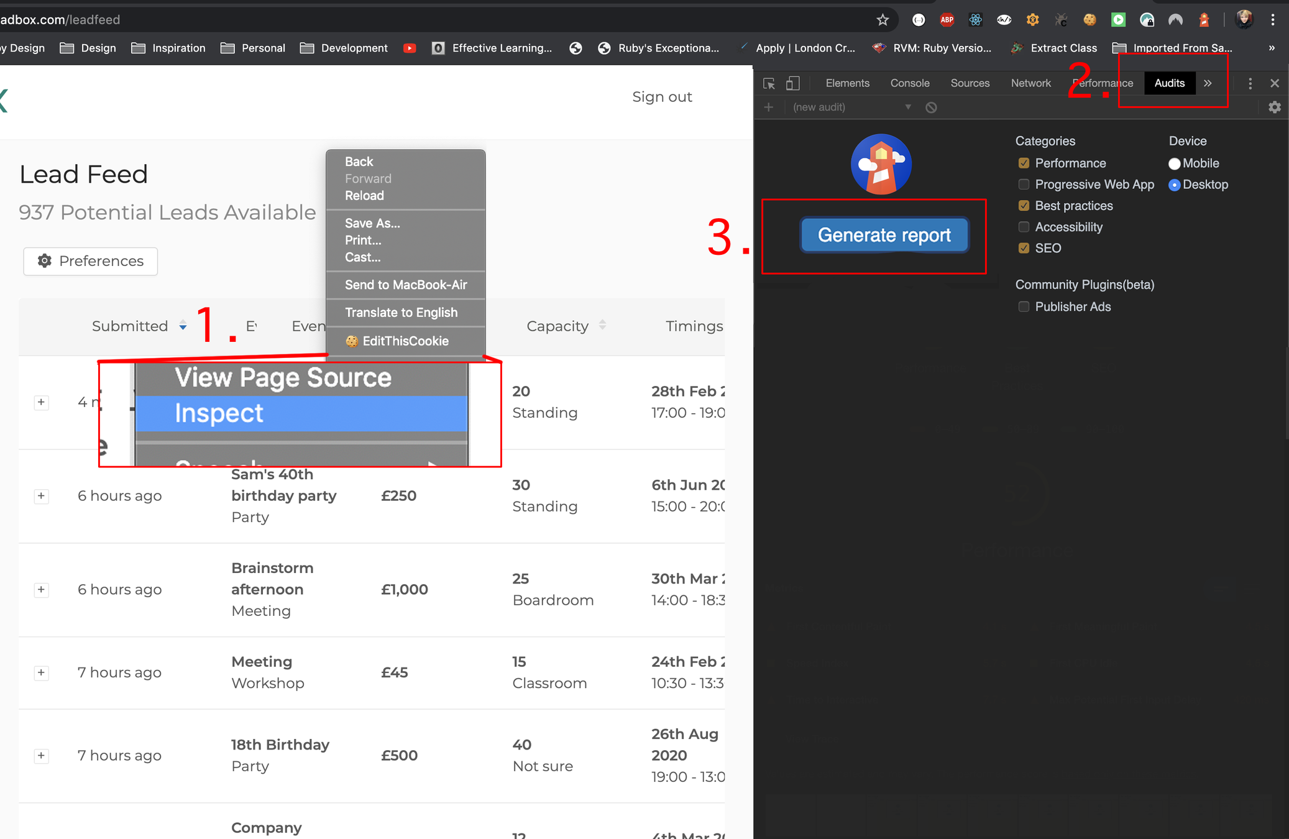The width and height of the screenshot is (1289, 839).
Task: Toggle the device toolbar icon
Action: coord(792,83)
